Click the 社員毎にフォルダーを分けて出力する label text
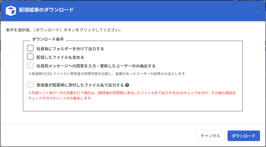The image size is (266, 147). coord(70,49)
